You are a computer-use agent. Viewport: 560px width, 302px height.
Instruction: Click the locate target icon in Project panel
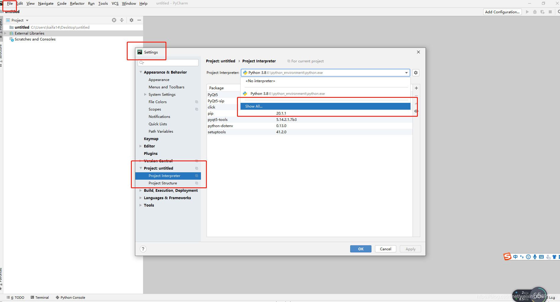tap(114, 20)
